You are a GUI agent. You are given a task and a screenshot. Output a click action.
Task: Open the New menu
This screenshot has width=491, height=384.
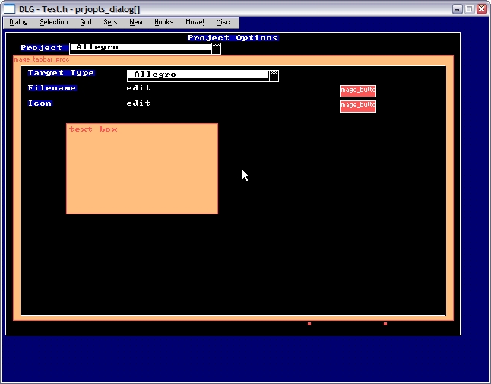pyautogui.click(x=136, y=23)
